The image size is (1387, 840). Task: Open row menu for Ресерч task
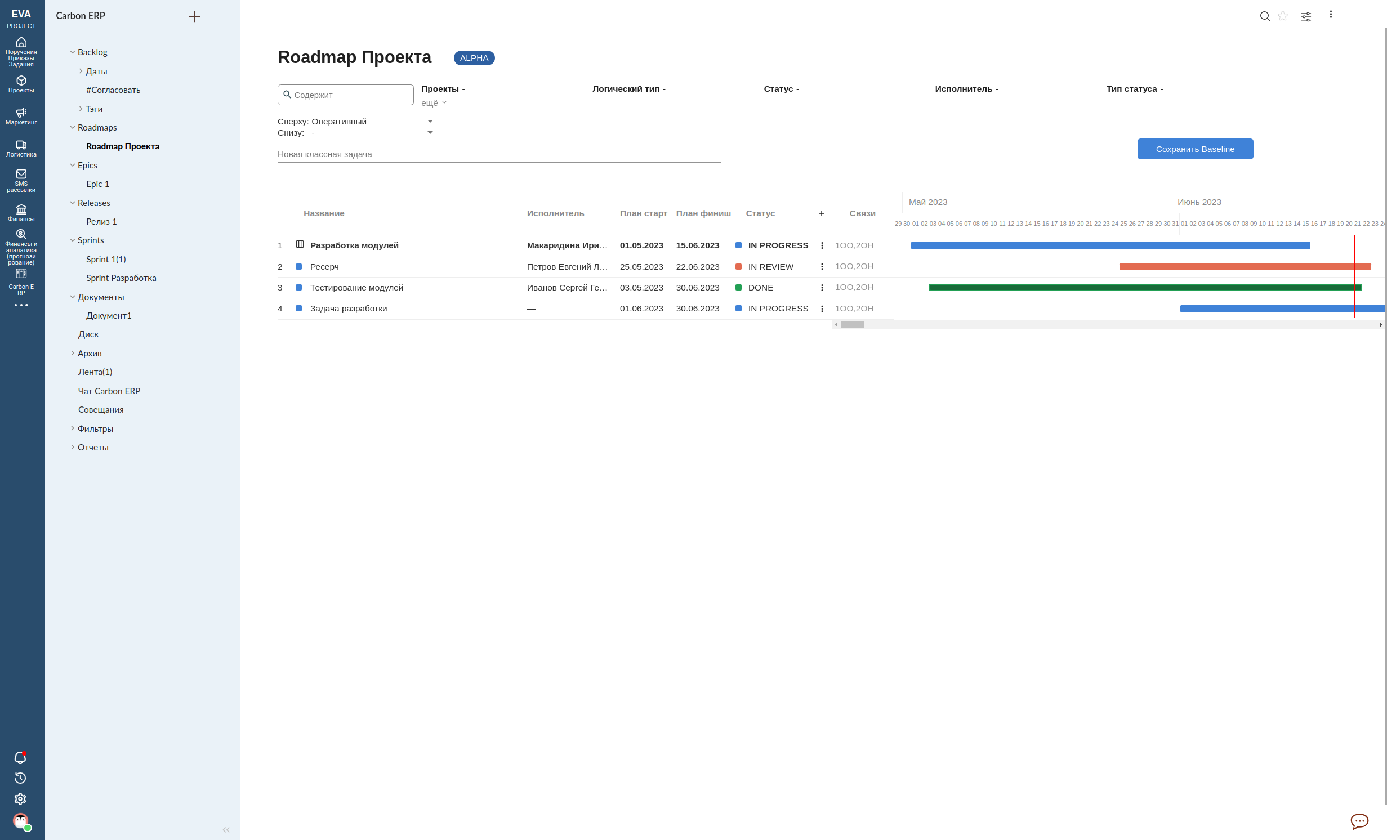tap(822, 267)
